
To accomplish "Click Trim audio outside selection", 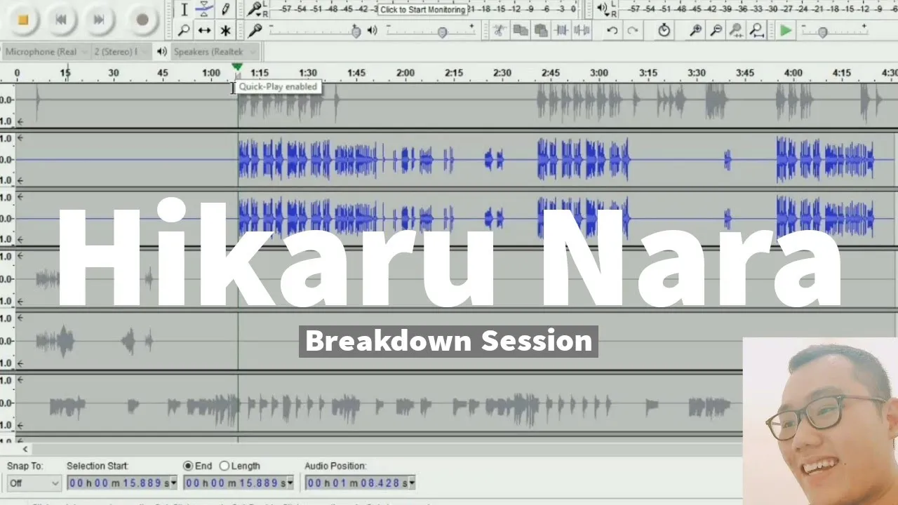I will point(561,30).
